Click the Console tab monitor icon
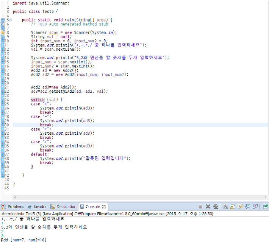Image resolution: width=269 pixels, height=252 pixels. point(82,207)
